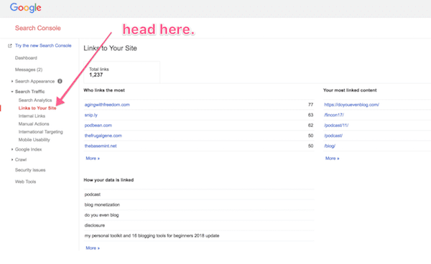
Task: Click the anchor text 'do you even blog'
Action: (x=101, y=215)
